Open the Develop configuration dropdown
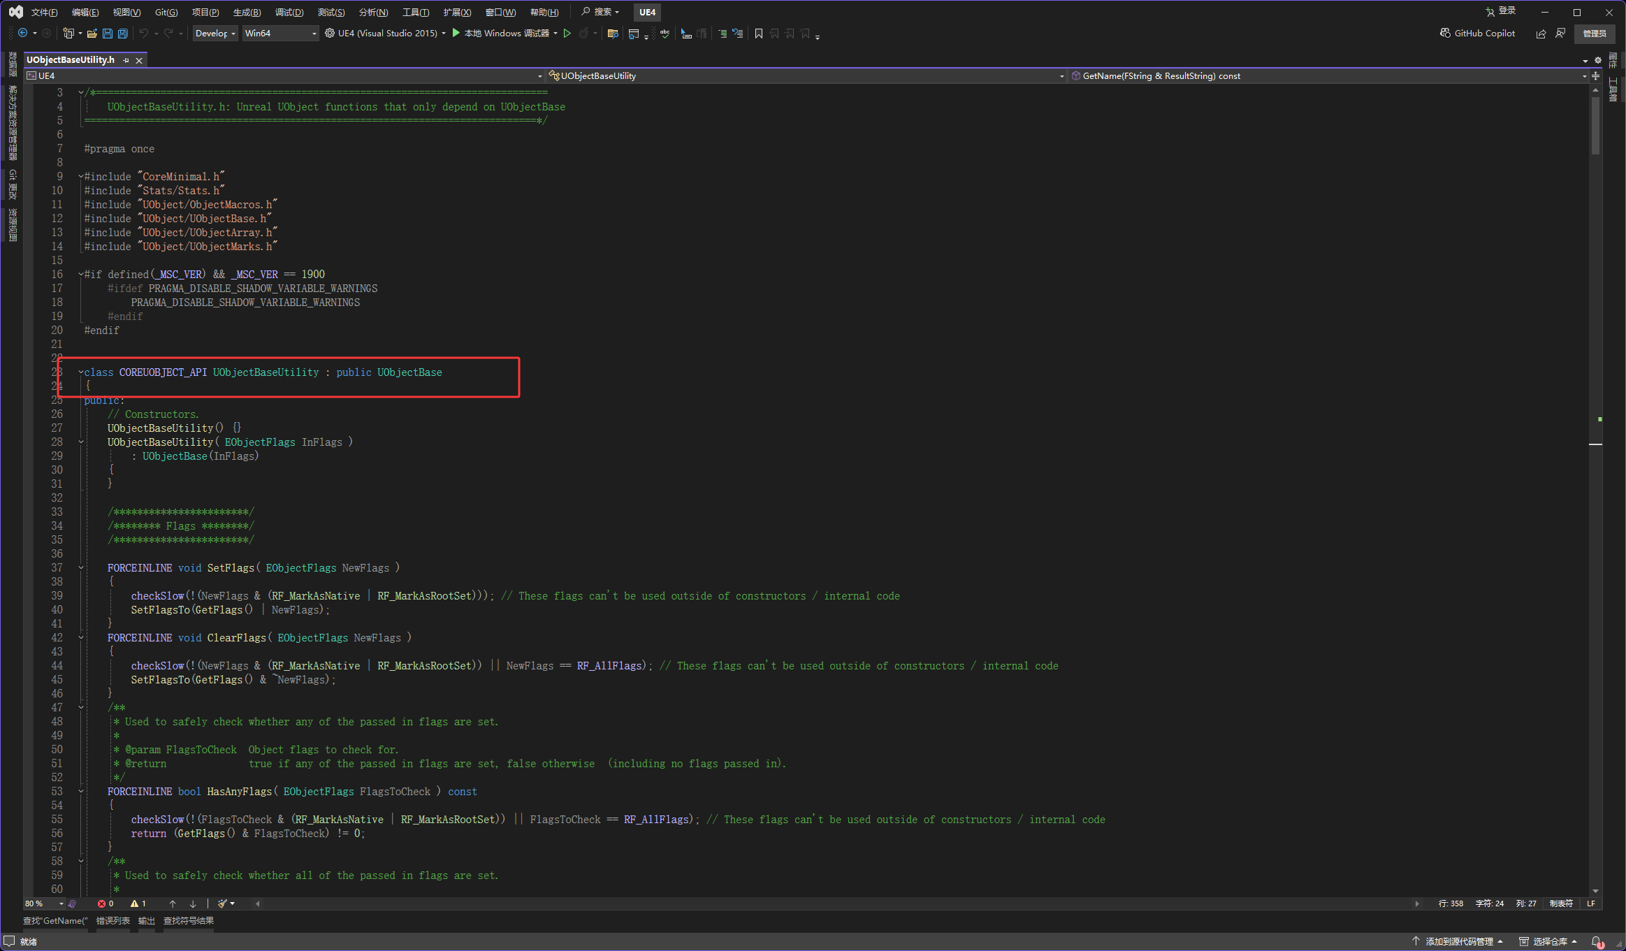 coord(215,34)
